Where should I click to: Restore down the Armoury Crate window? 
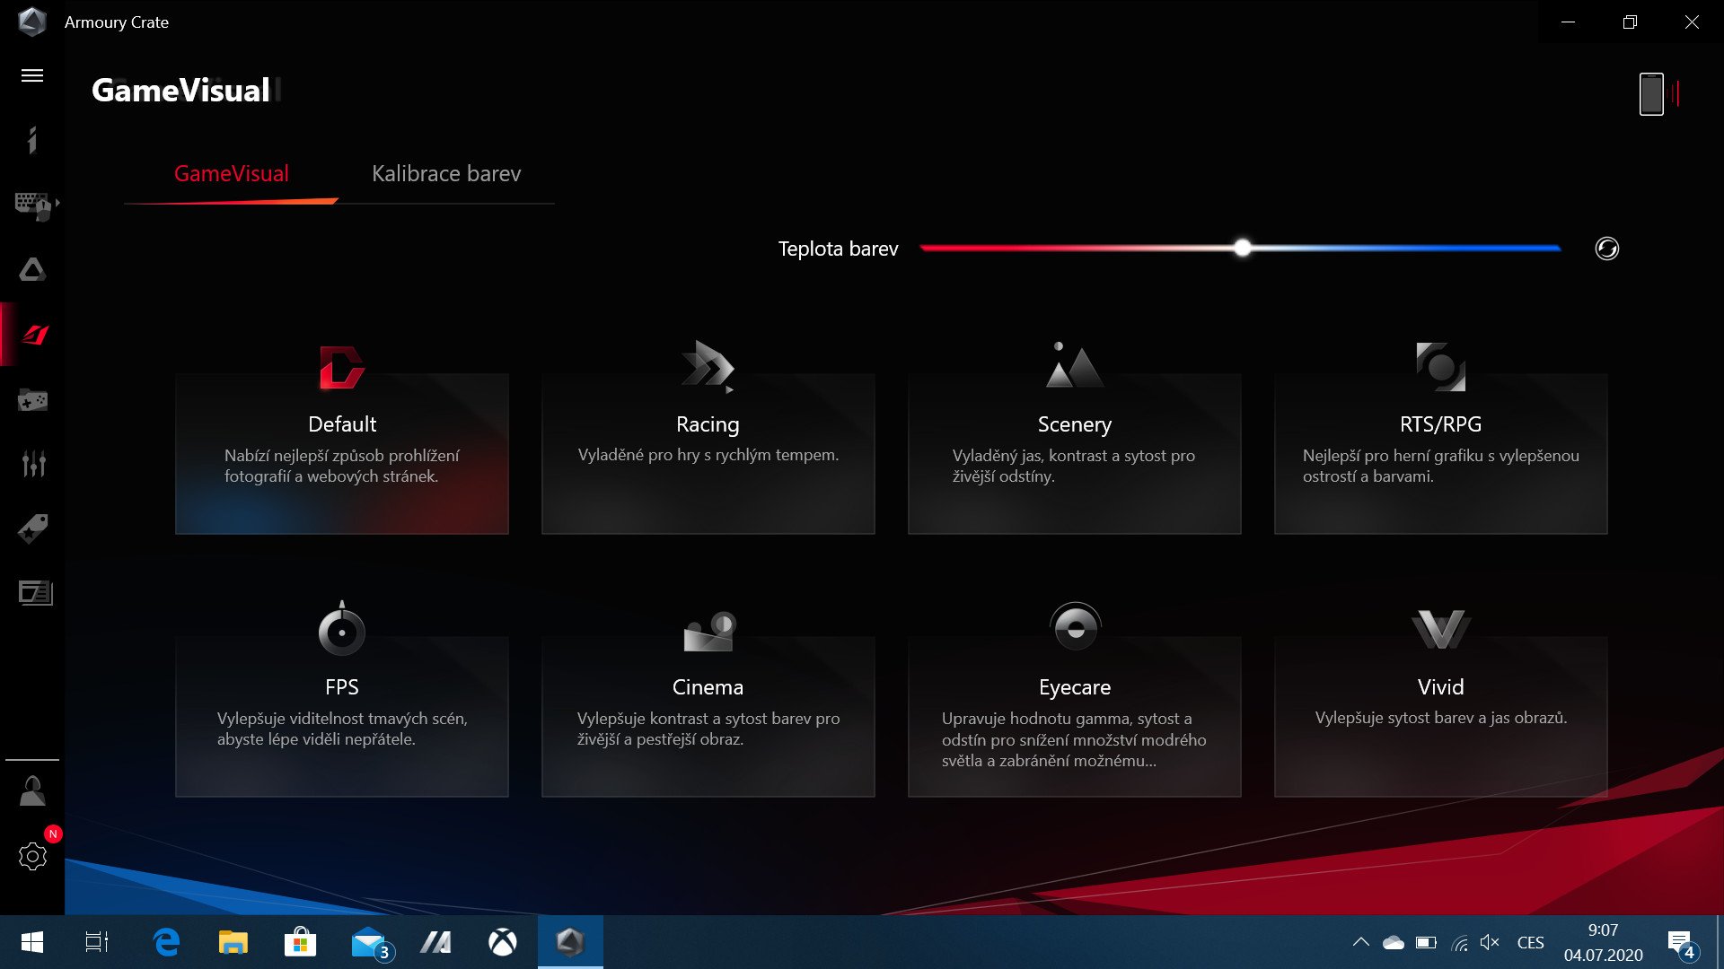(1630, 22)
